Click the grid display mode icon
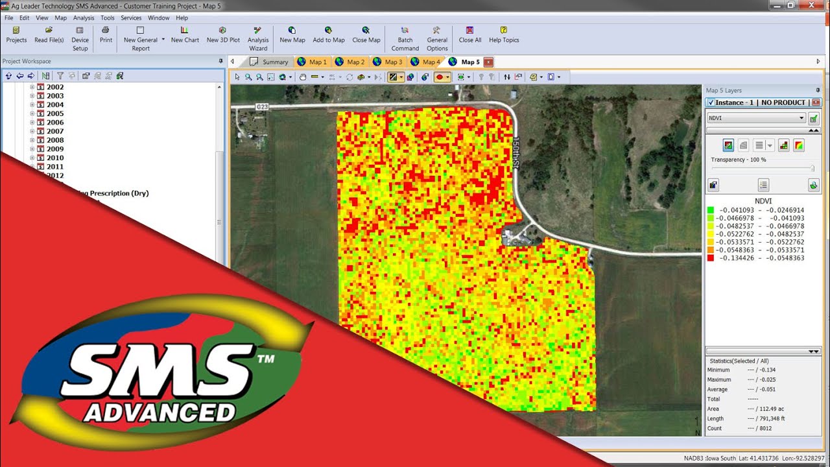This screenshot has width=830, height=467. (x=728, y=145)
